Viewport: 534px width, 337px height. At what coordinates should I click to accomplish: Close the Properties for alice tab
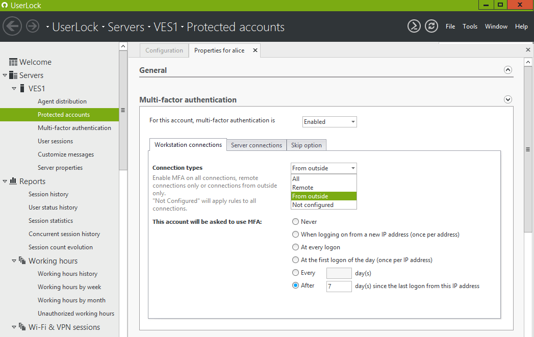click(x=255, y=50)
